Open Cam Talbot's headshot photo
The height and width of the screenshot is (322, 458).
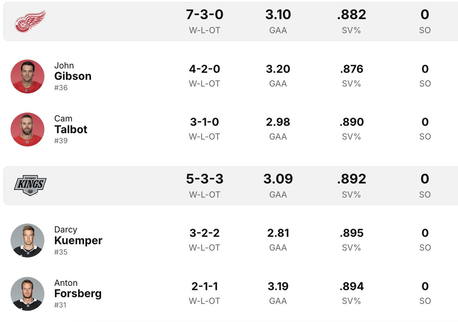[x=27, y=130]
